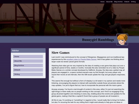Open Artwork in the top navigation bar
Screen dimensions: 139x104
click(127, 2)
